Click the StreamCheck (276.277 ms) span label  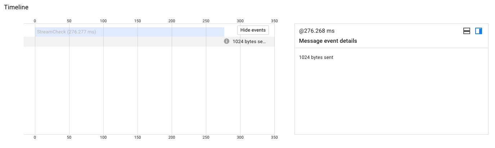[x=66, y=32]
